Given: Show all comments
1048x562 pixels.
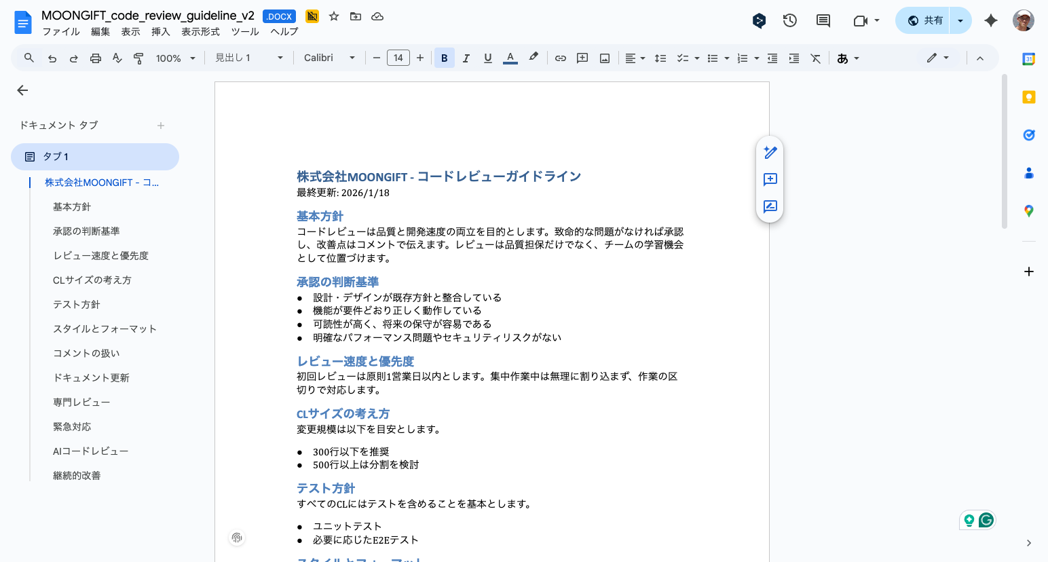Looking at the screenshot, I should click(x=823, y=20).
